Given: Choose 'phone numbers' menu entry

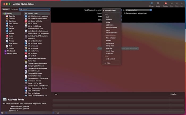Looking at the screenshot, I should (112, 27).
